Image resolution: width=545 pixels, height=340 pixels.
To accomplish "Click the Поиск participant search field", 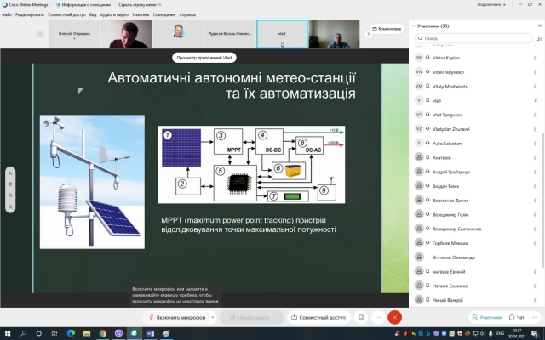I will (x=473, y=39).
